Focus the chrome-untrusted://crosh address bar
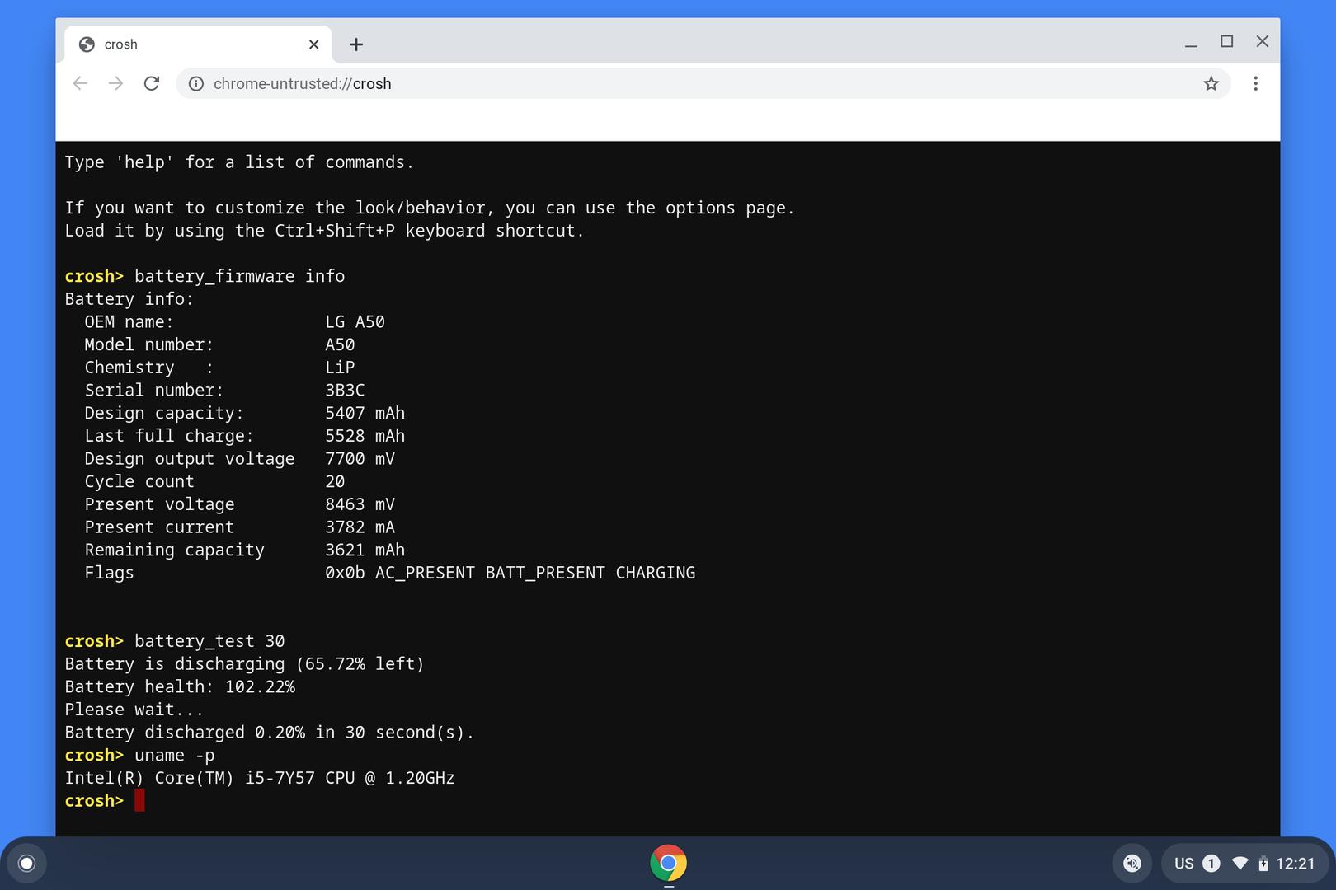The height and width of the screenshot is (890, 1336). tap(703, 83)
